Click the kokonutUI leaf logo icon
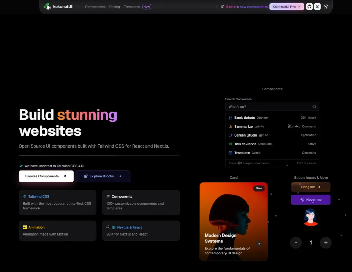The image size is (352, 272). click(x=47, y=6)
